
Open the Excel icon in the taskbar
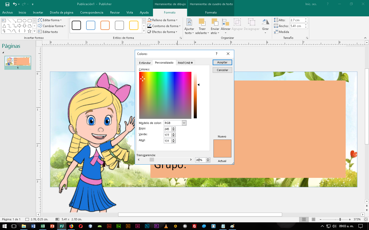point(43,226)
